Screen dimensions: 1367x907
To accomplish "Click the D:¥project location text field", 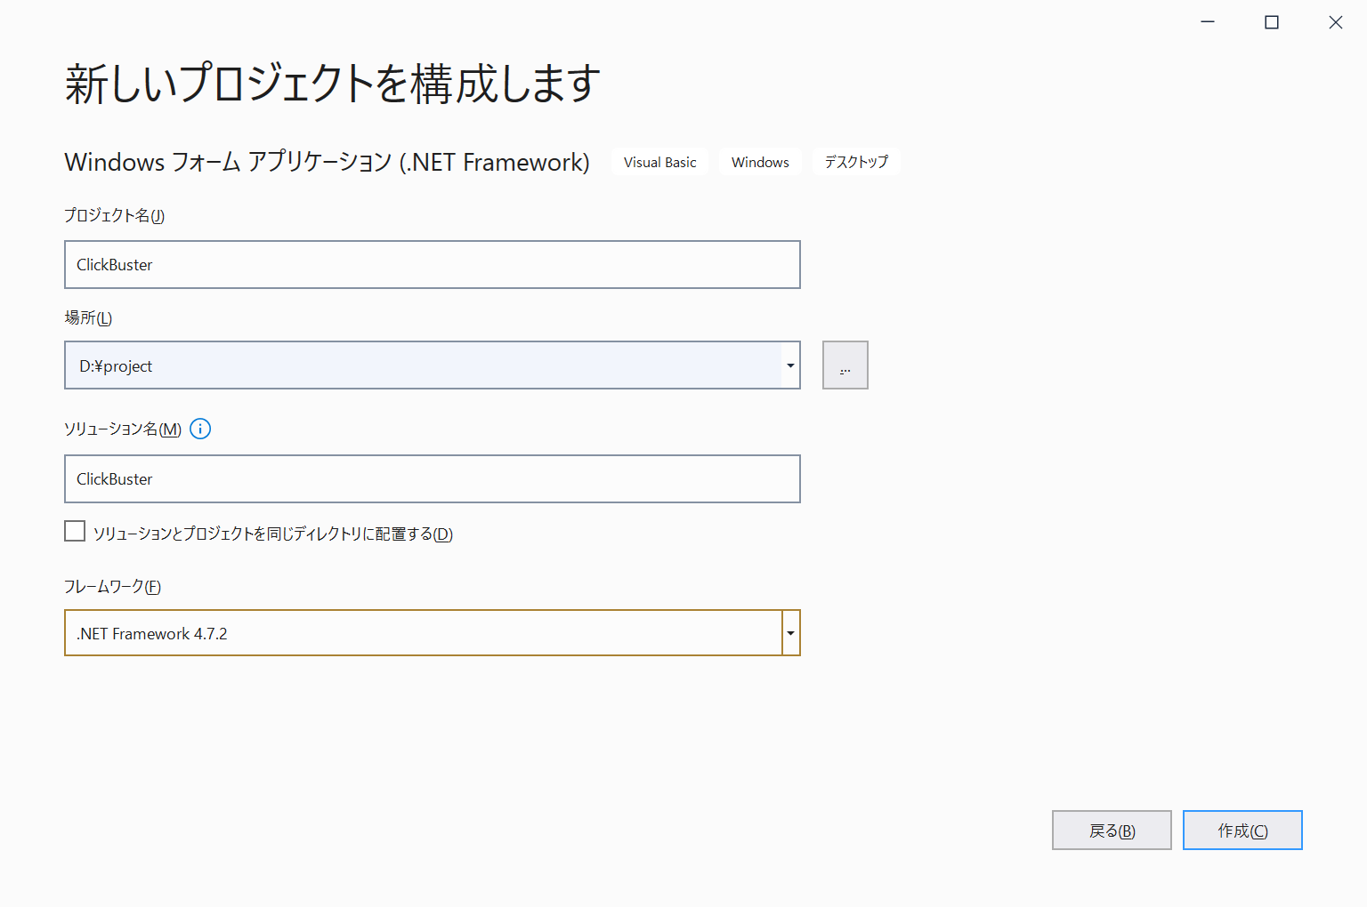I will point(424,365).
